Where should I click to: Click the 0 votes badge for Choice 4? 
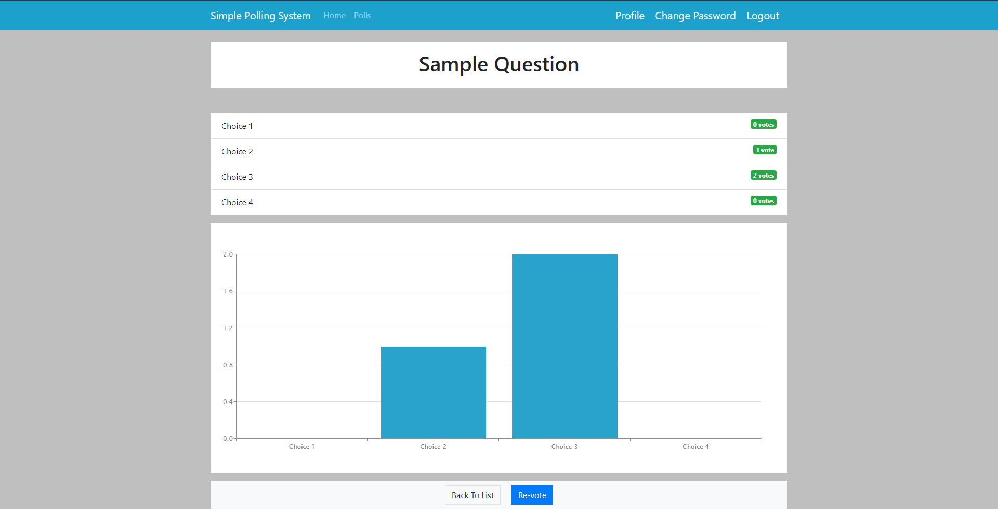point(763,200)
